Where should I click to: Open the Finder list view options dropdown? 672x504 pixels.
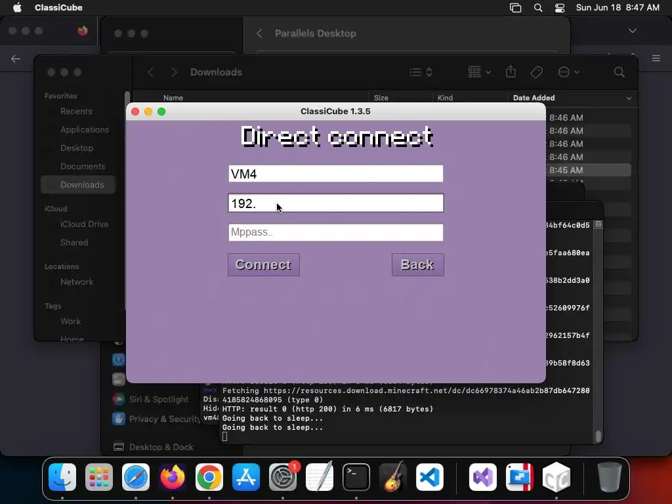(x=421, y=72)
